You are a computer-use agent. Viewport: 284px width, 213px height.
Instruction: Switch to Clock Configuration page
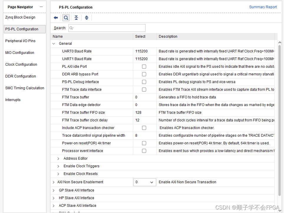click(x=21, y=64)
